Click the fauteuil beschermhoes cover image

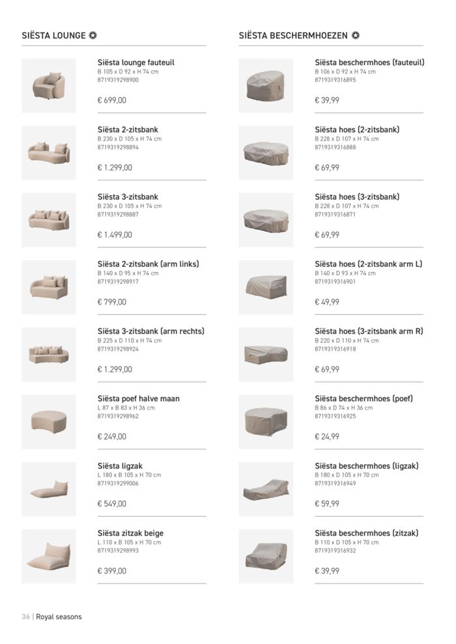(266, 85)
